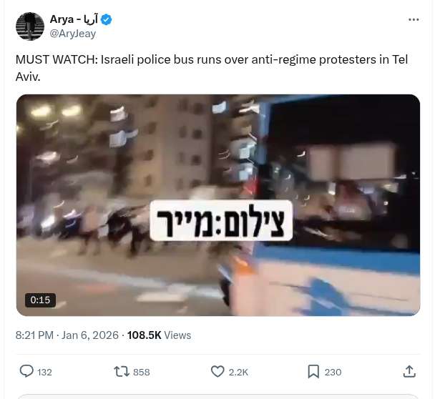Open Arya's profile avatar picture

click(30, 26)
